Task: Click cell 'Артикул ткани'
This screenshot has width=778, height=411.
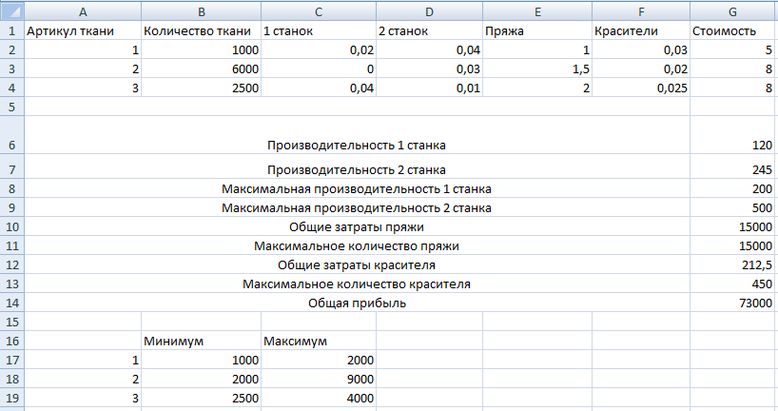Action: pyautogui.click(x=83, y=30)
